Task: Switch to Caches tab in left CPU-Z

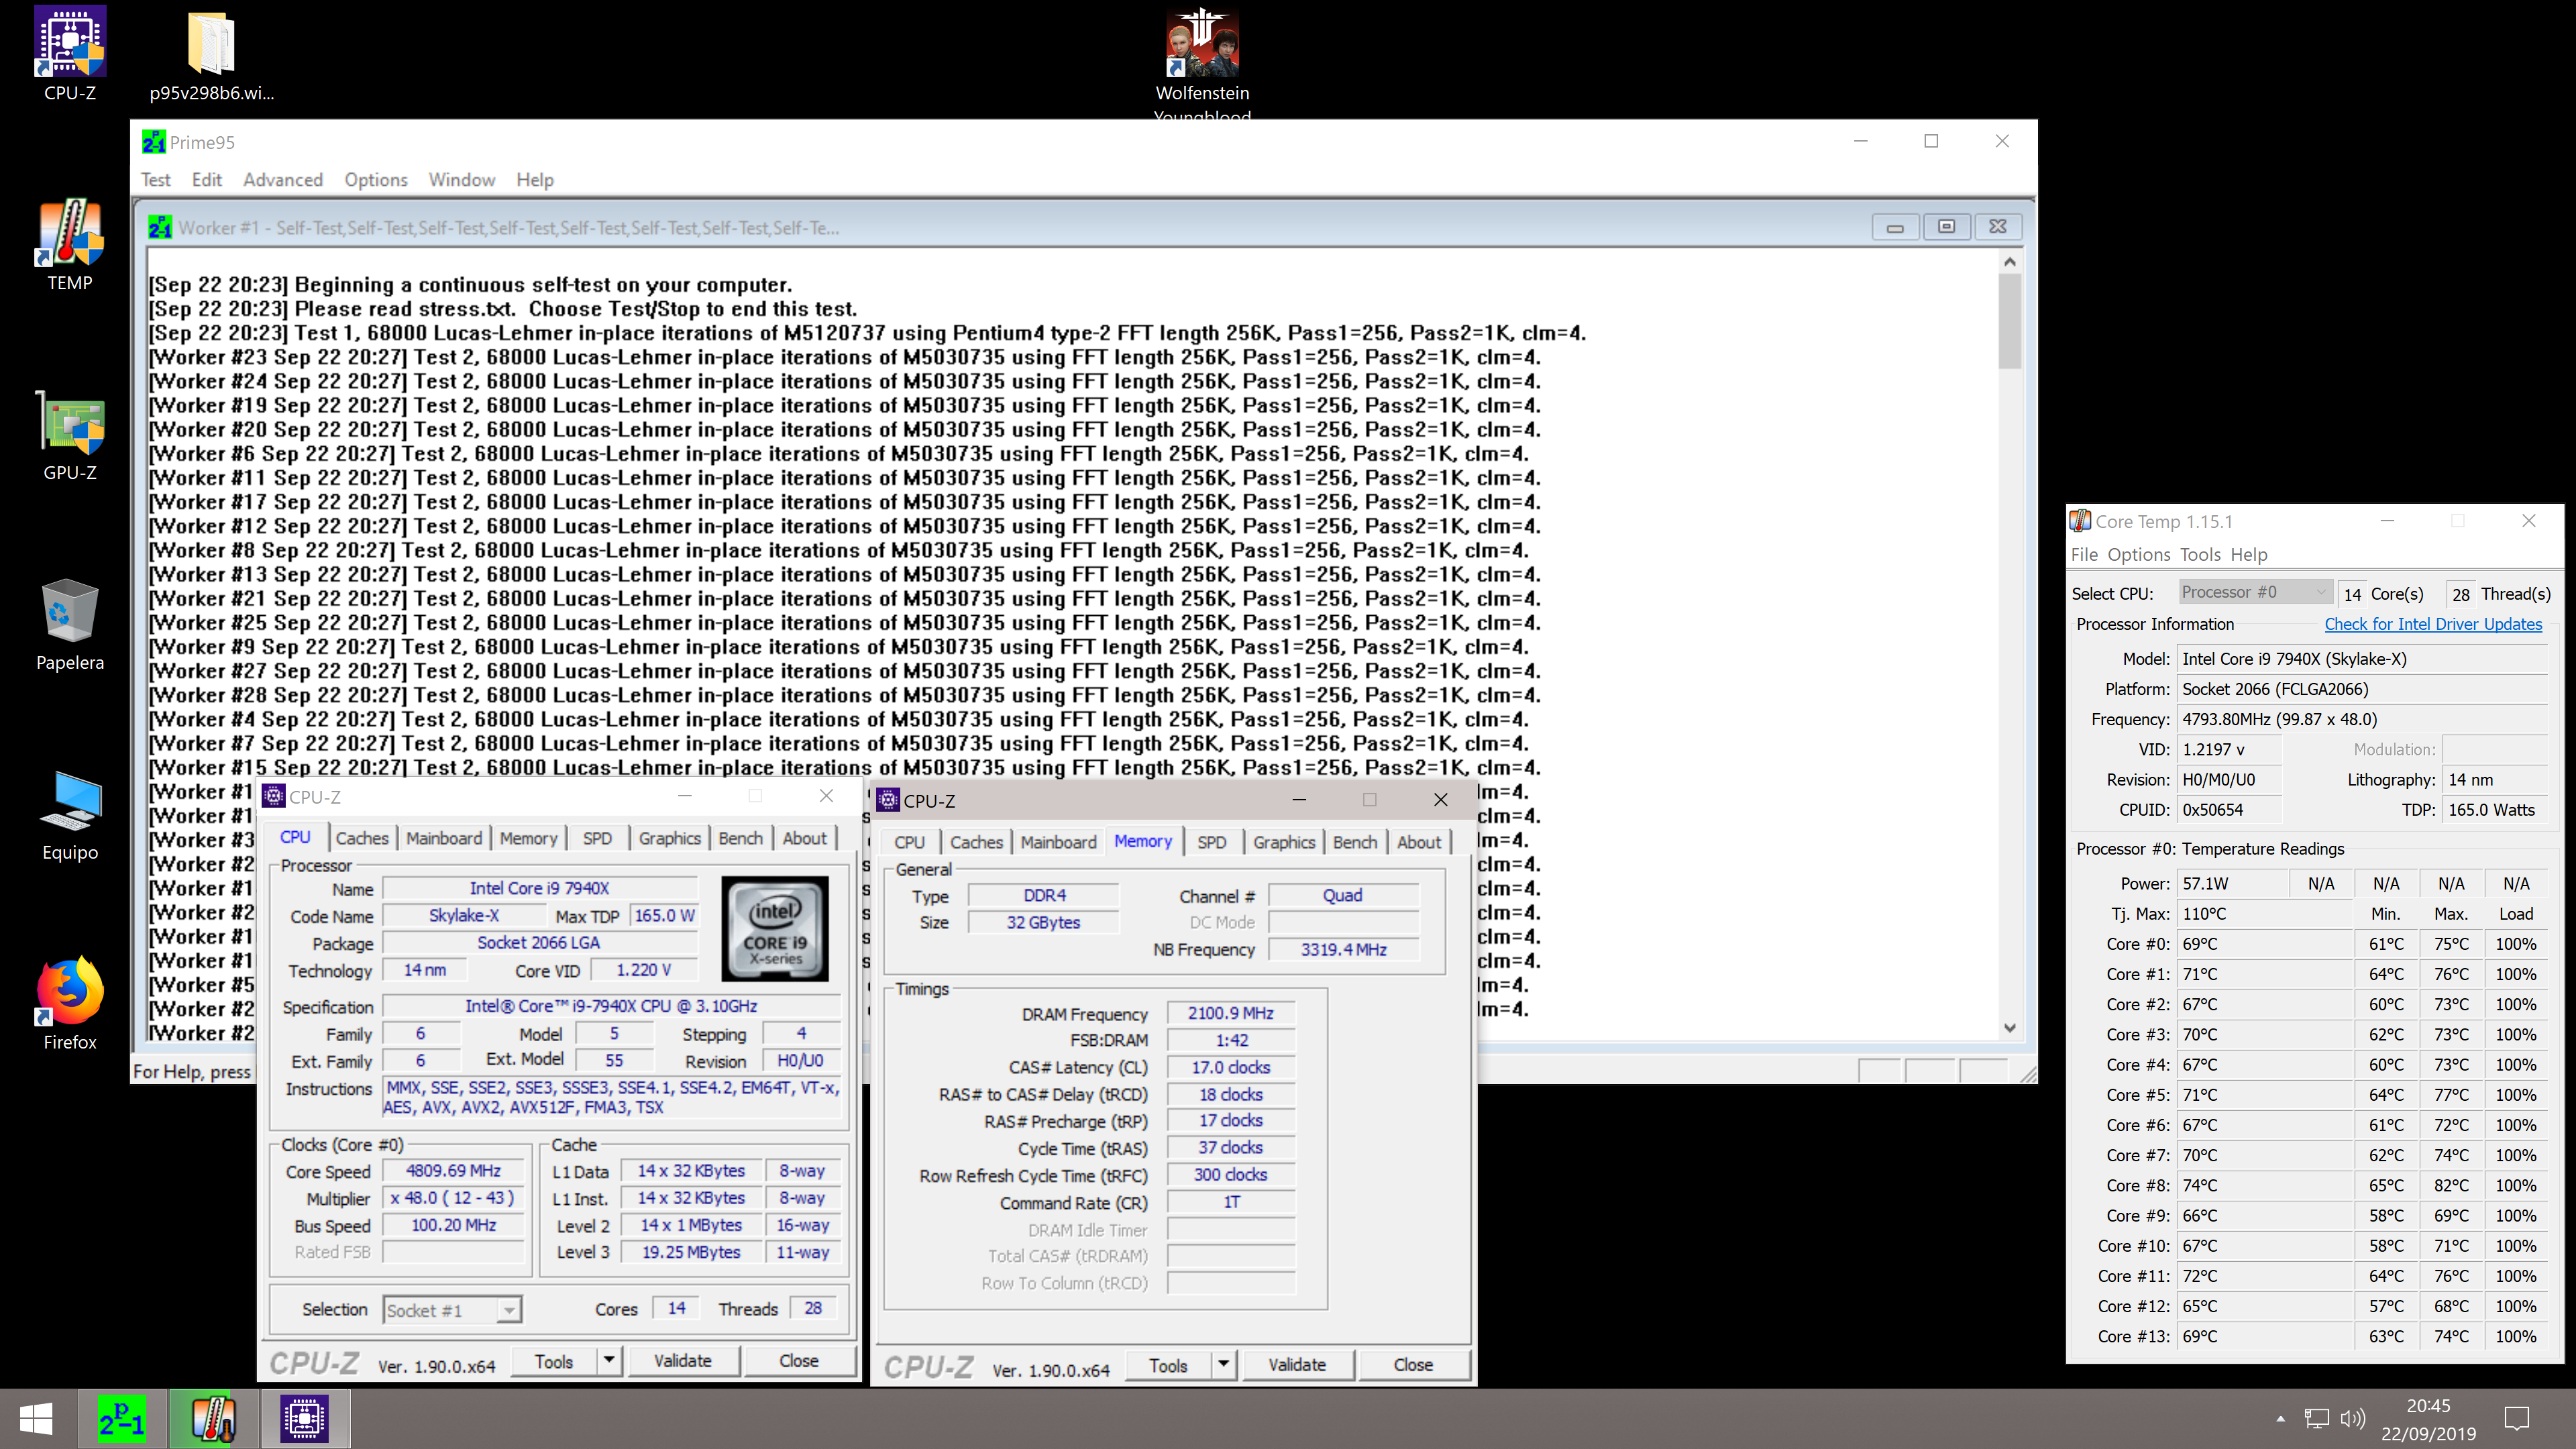Action: pos(362,838)
